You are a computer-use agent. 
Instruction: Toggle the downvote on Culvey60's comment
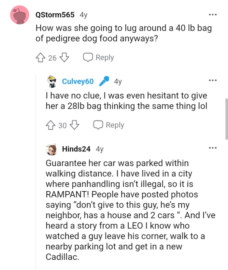tap(75, 125)
